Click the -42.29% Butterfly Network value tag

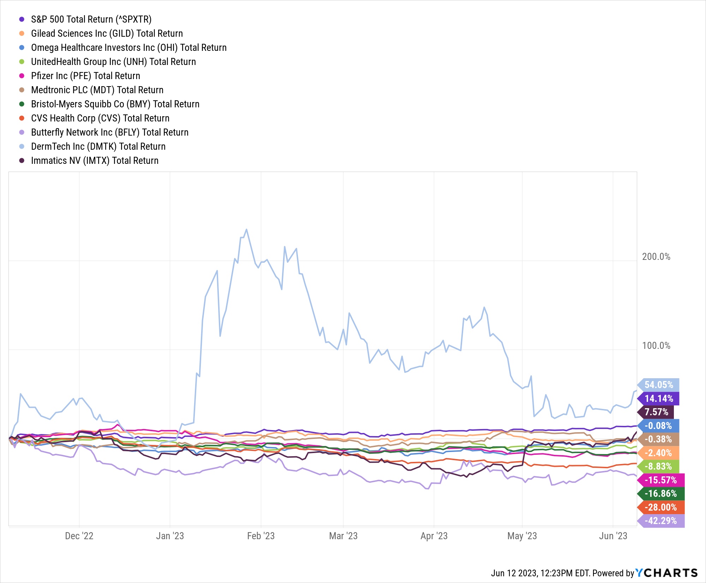click(x=661, y=521)
